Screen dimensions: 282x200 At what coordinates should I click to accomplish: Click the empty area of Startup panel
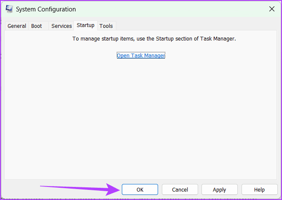pyautogui.click(x=141, y=118)
